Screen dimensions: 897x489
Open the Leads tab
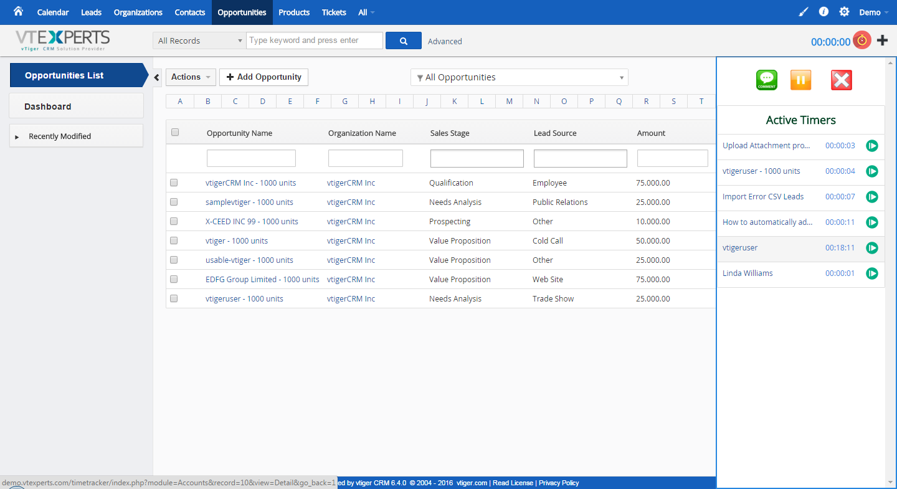[x=91, y=12]
